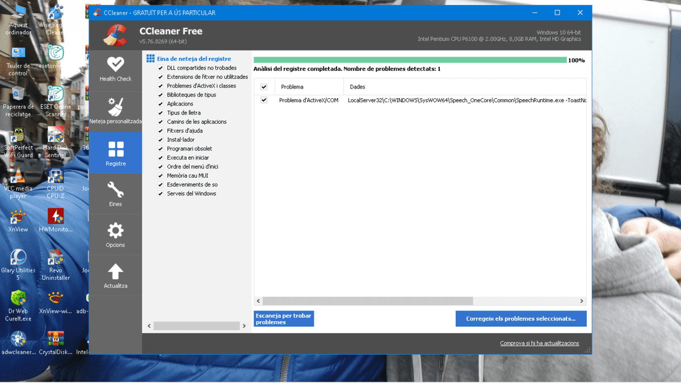The width and height of the screenshot is (681, 383).
Task: Click right arrow of results scrollbar
Action: (582, 301)
